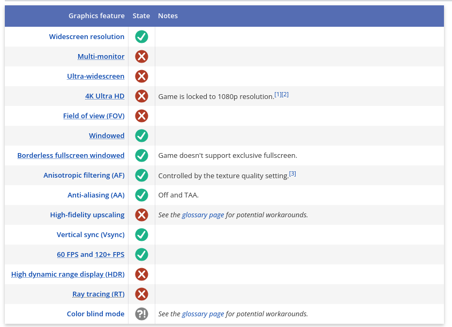Viewport: 452px width, 327px height.
Task: Click the red X icon for Ray tracing
Action: tap(141, 294)
